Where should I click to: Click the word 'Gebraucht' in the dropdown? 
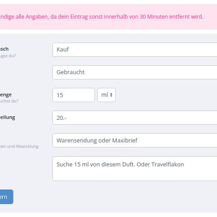pos(71,72)
